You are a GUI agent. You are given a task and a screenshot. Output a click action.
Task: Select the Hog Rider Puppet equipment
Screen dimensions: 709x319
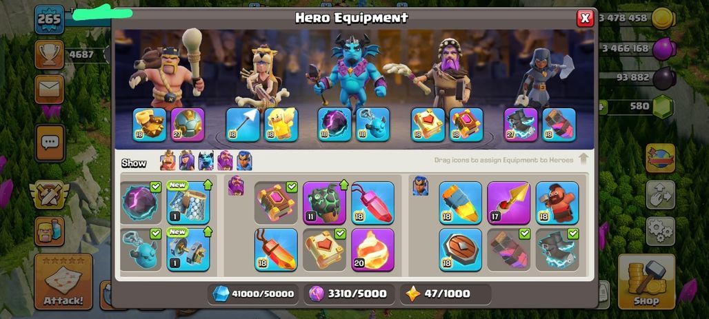click(x=557, y=203)
